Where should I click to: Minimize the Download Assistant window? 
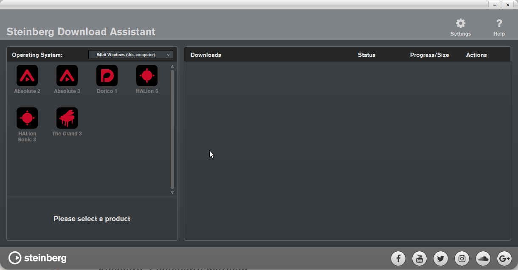click(x=495, y=5)
